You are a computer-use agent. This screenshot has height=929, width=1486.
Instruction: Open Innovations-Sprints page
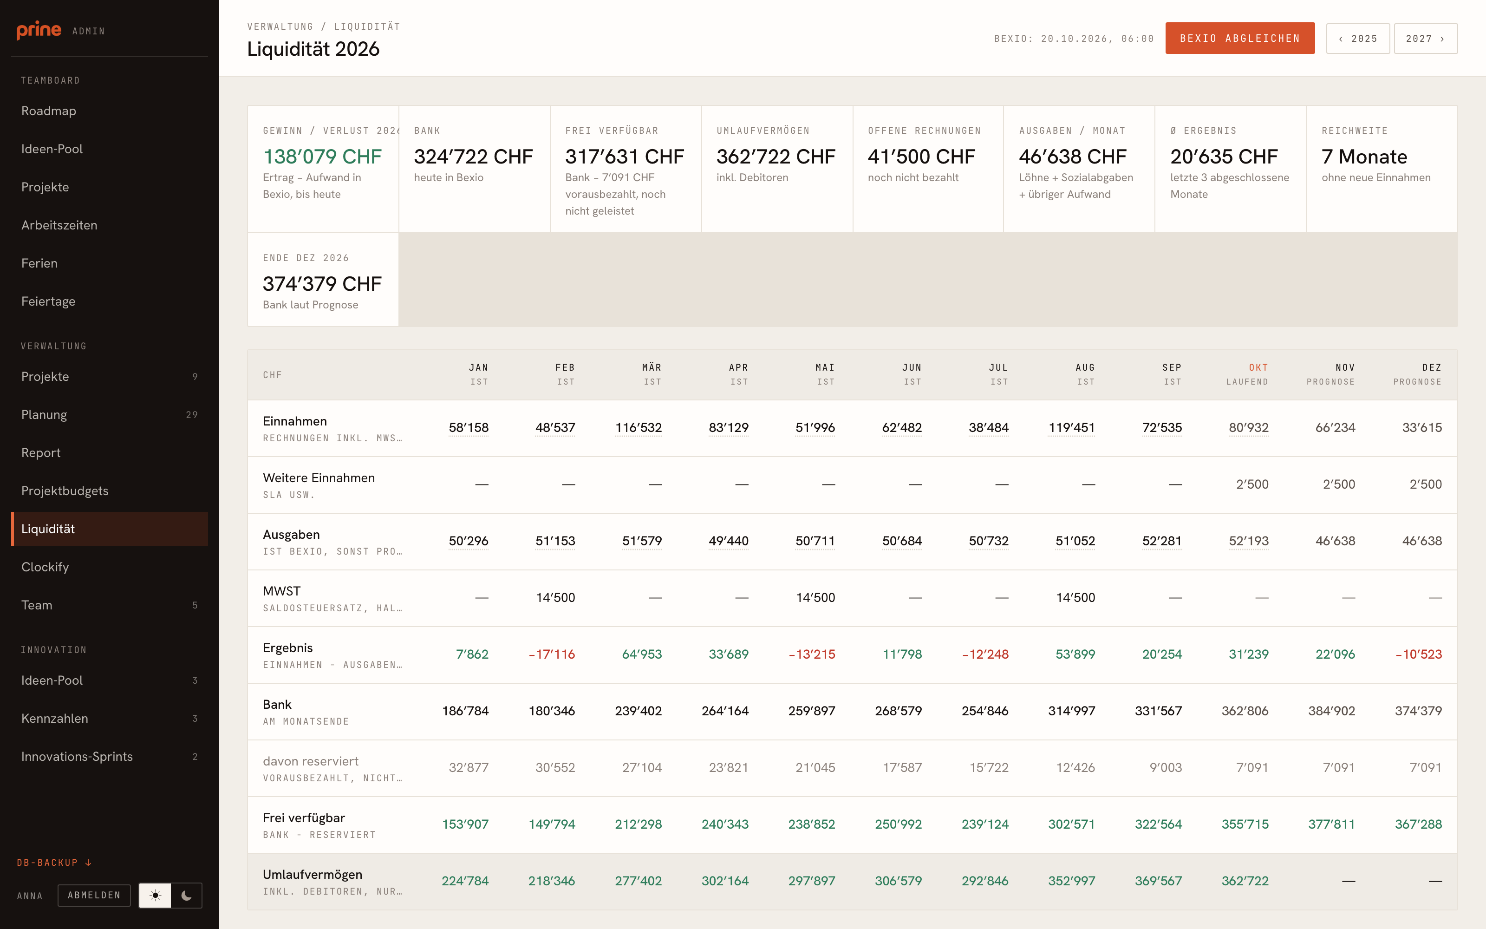pos(109,756)
